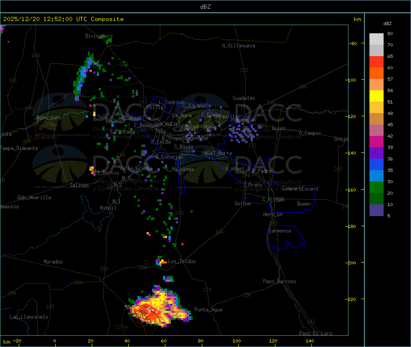Click the R_Padre map label
Viewport: 411px width, 347px height.
(262, 171)
